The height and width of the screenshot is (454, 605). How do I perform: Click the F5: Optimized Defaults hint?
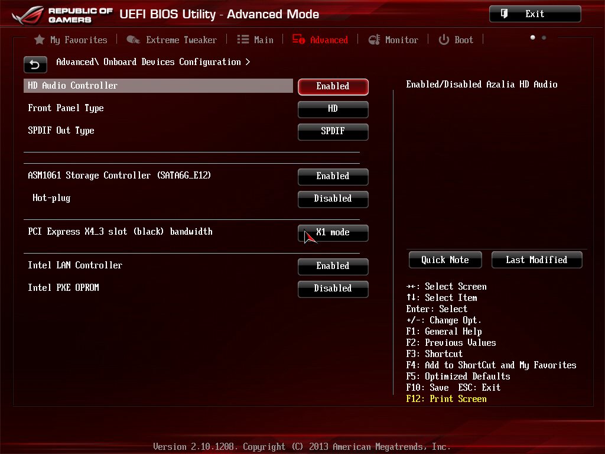pos(458,377)
